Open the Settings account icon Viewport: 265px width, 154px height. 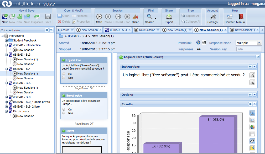pyautogui.click(x=212, y=17)
